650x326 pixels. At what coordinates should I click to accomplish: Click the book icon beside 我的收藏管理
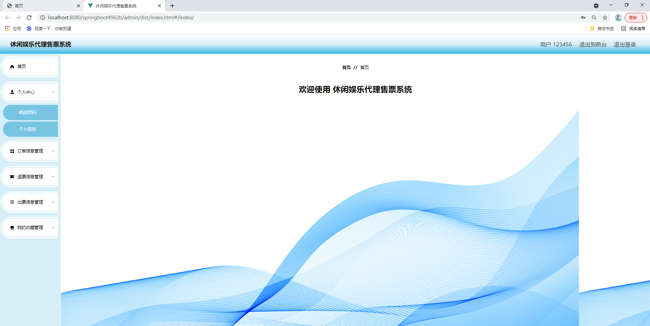(12, 227)
